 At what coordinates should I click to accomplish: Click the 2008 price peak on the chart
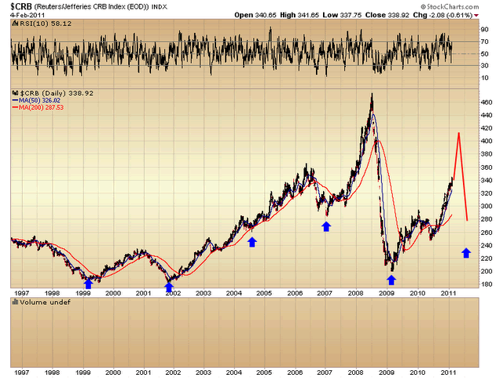370,96
